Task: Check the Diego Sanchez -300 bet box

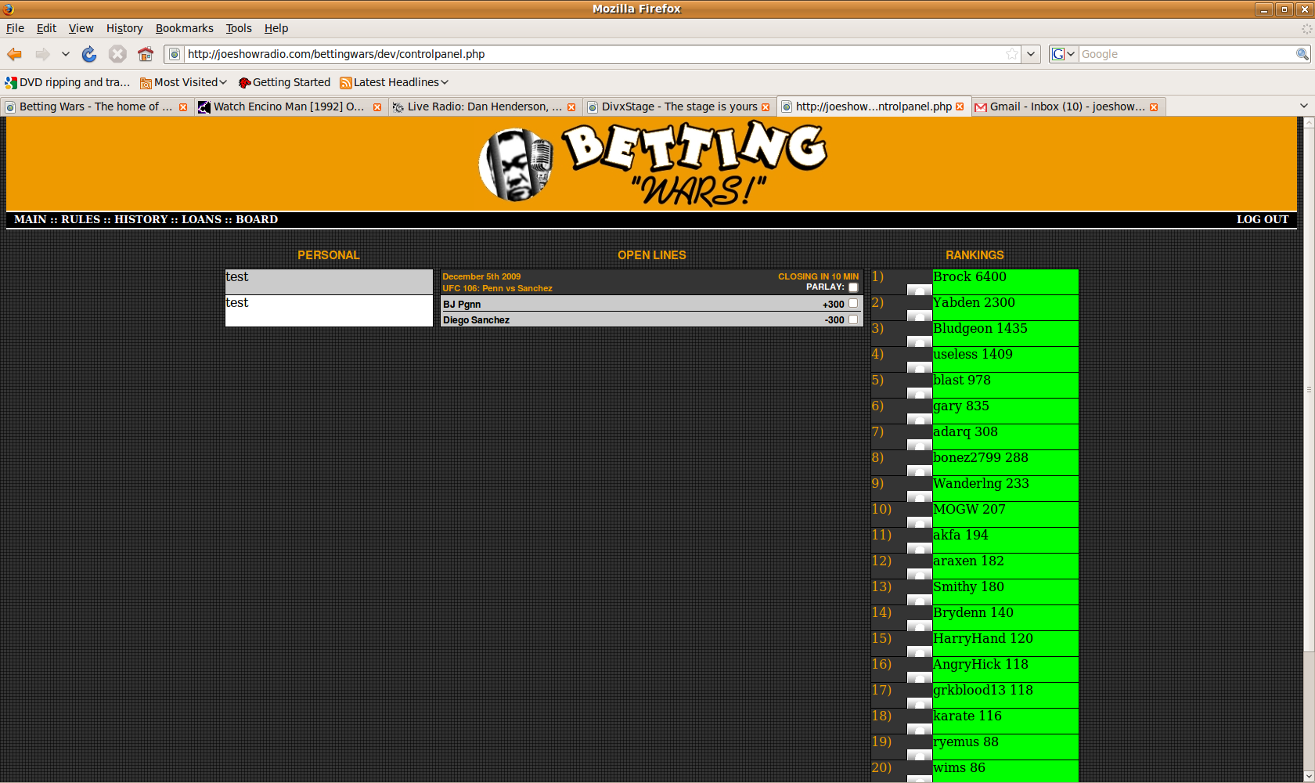Action: coord(853,319)
